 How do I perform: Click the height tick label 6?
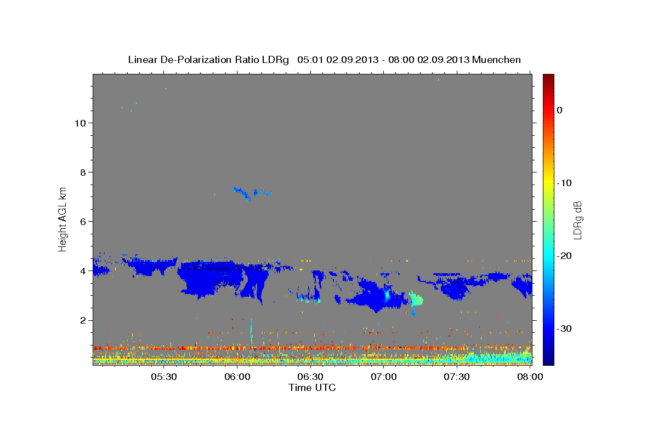click(x=82, y=221)
